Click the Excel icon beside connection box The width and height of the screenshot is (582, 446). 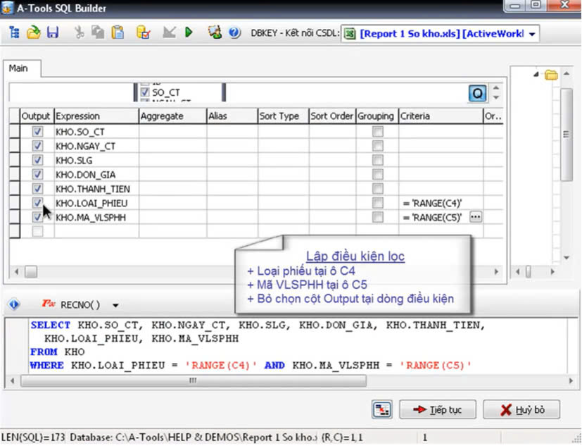click(349, 34)
